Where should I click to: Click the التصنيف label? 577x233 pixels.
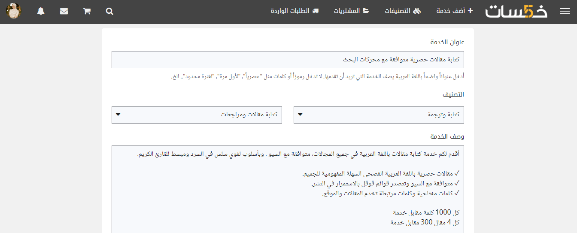click(453, 94)
